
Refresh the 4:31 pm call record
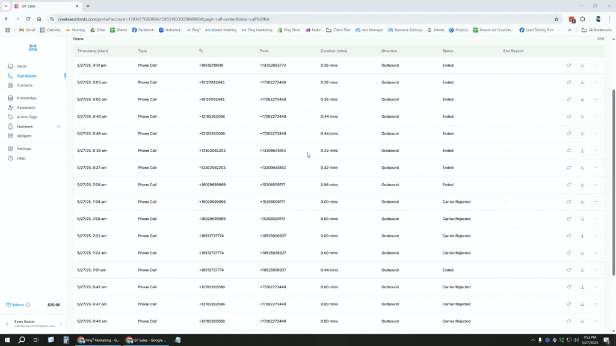(x=569, y=65)
